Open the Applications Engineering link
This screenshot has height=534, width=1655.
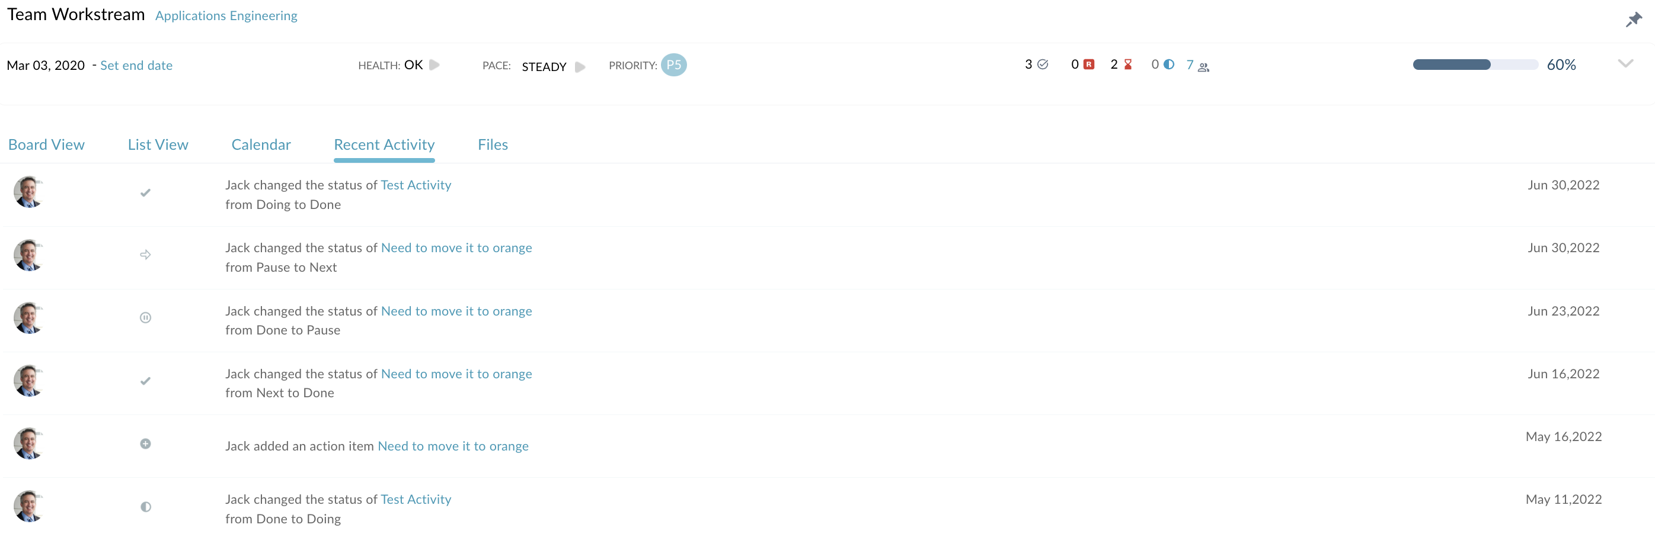tap(226, 15)
